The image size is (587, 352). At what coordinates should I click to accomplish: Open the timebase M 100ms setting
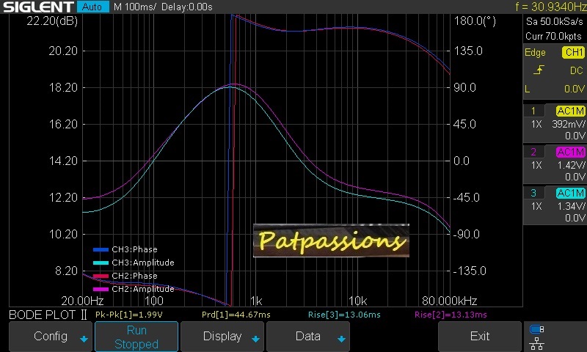point(141,7)
